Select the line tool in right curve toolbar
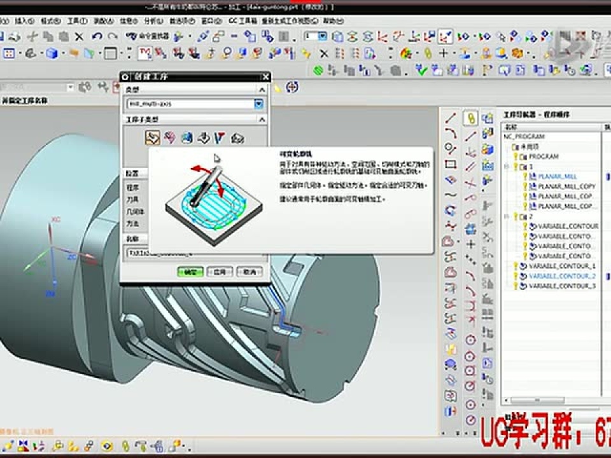This screenshot has height=458, width=611. pos(450,118)
